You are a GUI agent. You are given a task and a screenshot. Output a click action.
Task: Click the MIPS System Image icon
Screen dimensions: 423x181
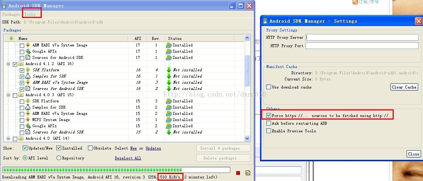tap(28, 120)
